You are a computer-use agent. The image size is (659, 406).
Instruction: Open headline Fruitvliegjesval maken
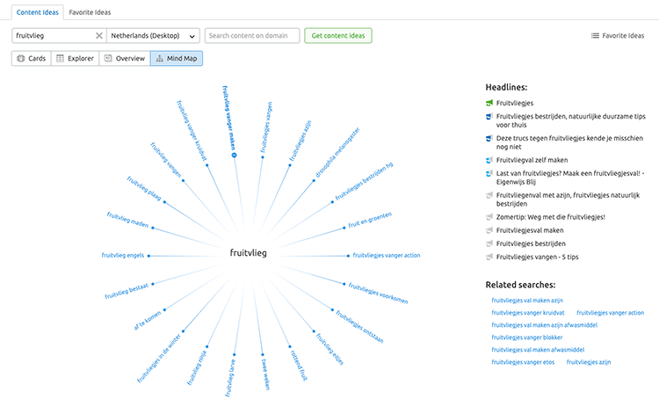click(530, 230)
